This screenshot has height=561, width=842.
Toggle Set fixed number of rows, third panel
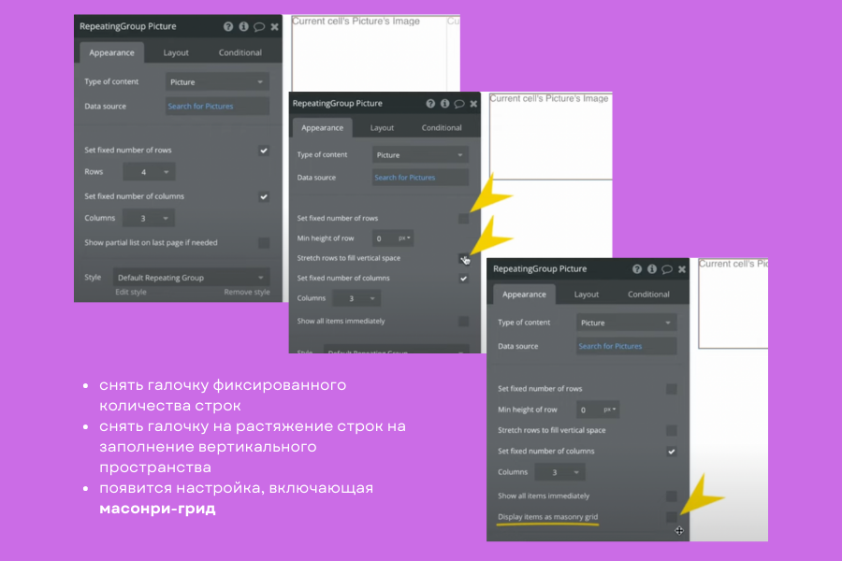671,389
